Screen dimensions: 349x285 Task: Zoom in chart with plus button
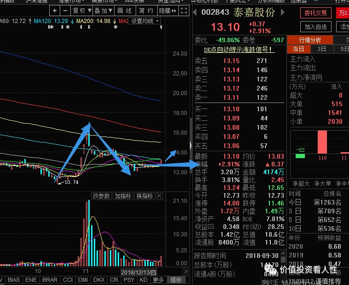55,11
